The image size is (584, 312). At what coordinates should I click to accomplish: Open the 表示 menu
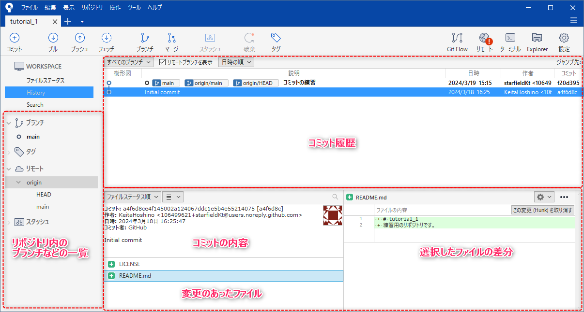[x=69, y=8]
